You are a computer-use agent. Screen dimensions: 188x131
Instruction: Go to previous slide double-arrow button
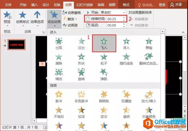(185, 111)
